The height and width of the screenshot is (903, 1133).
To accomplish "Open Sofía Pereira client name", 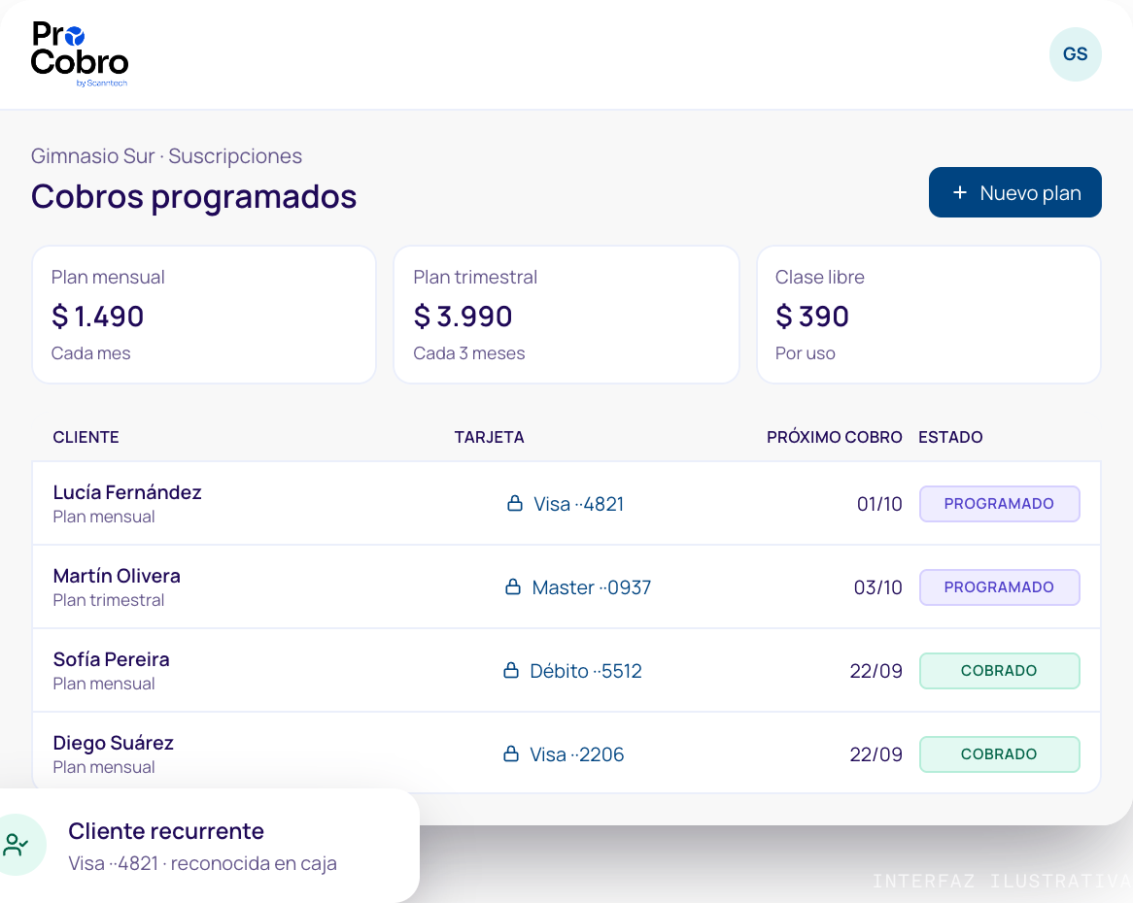I will click(x=112, y=659).
